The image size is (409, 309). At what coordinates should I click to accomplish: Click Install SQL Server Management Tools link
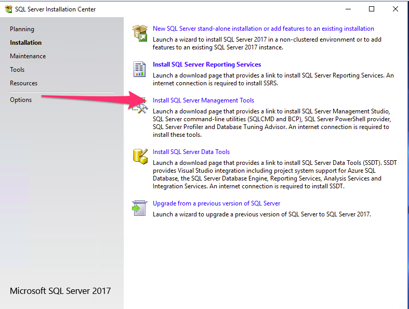tap(203, 100)
